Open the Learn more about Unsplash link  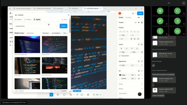click(x=58, y=91)
